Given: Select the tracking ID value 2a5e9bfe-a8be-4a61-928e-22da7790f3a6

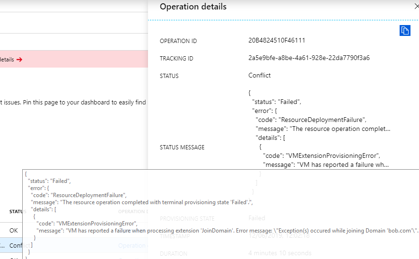Looking at the screenshot, I should pos(309,58).
